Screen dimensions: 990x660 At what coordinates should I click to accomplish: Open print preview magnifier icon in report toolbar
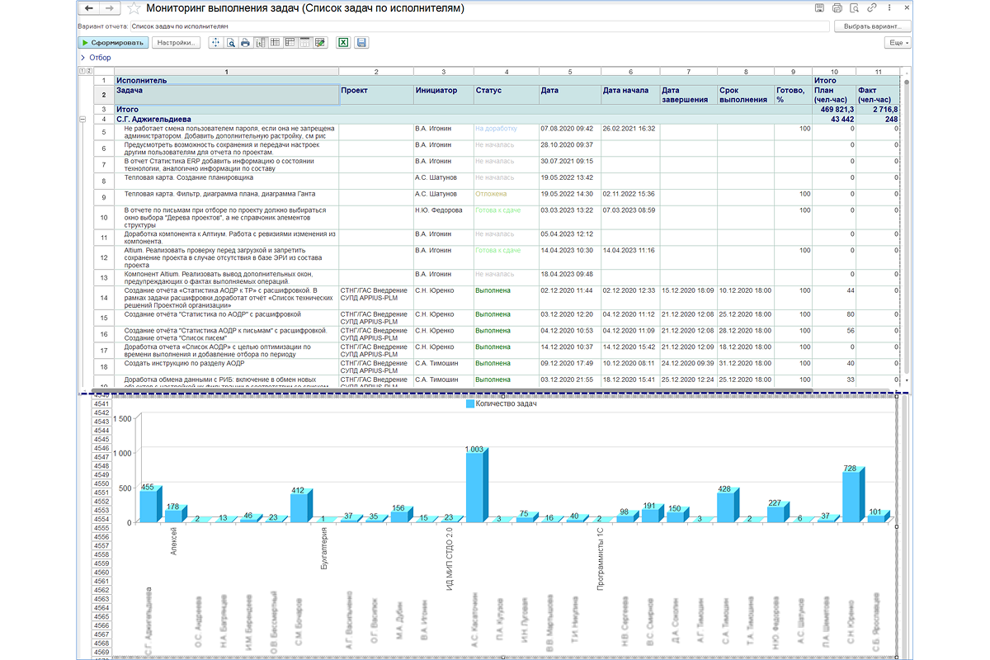point(231,43)
